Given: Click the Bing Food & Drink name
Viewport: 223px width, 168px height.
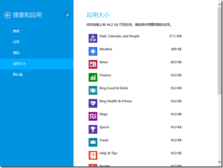Looking at the screenshot, I should [114, 88].
